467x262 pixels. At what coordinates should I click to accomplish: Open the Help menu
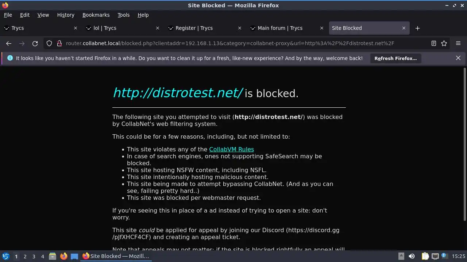[143, 15]
